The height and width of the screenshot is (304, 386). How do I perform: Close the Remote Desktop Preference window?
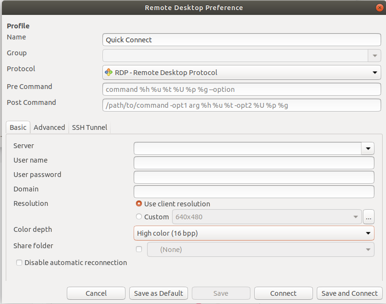coord(379,8)
